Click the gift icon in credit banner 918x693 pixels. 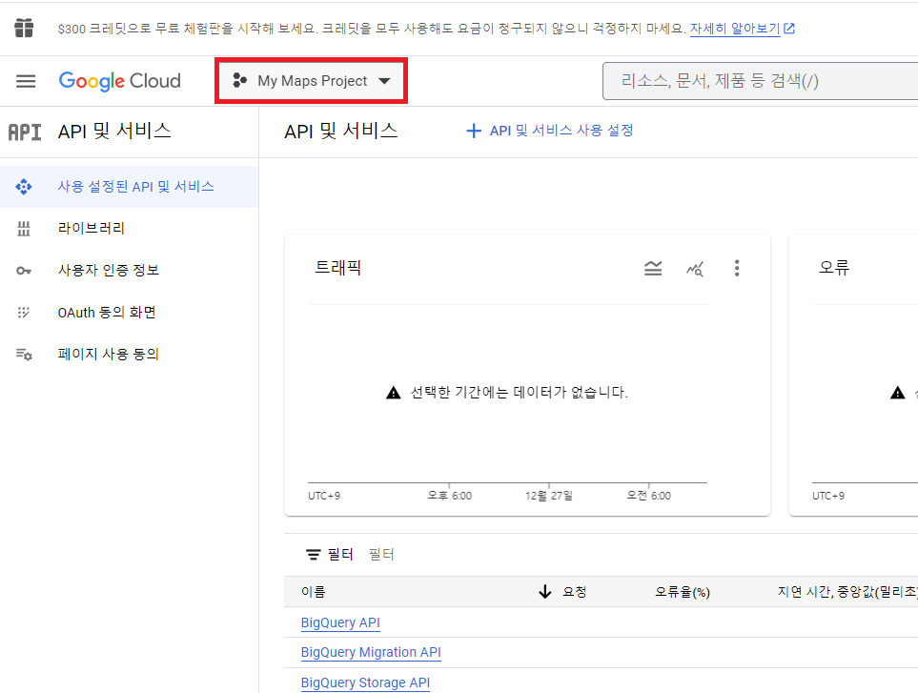[24, 28]
